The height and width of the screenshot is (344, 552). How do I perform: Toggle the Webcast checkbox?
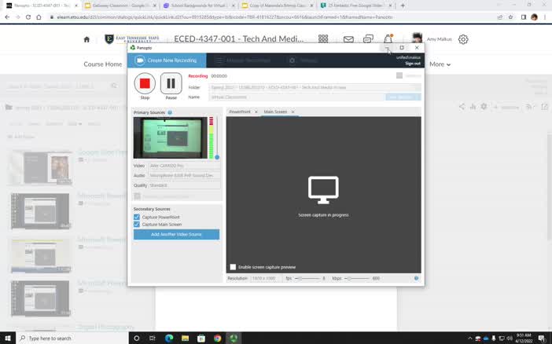point(399,75)
